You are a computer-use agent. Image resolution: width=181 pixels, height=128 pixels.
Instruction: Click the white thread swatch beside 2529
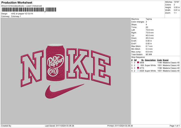pos(138,71)
